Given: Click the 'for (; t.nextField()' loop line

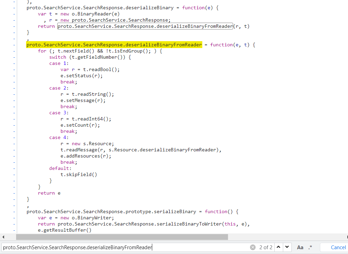Looking at the screenshot, I should (x=100, y=51).
